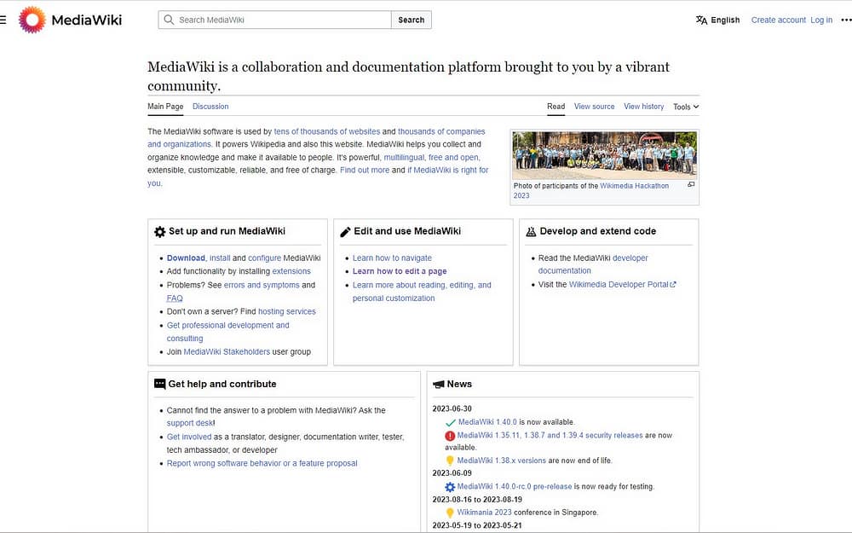Expand the Tools dropdown menu
Screen dimensions: 852x533
click(x=685, y=107)
